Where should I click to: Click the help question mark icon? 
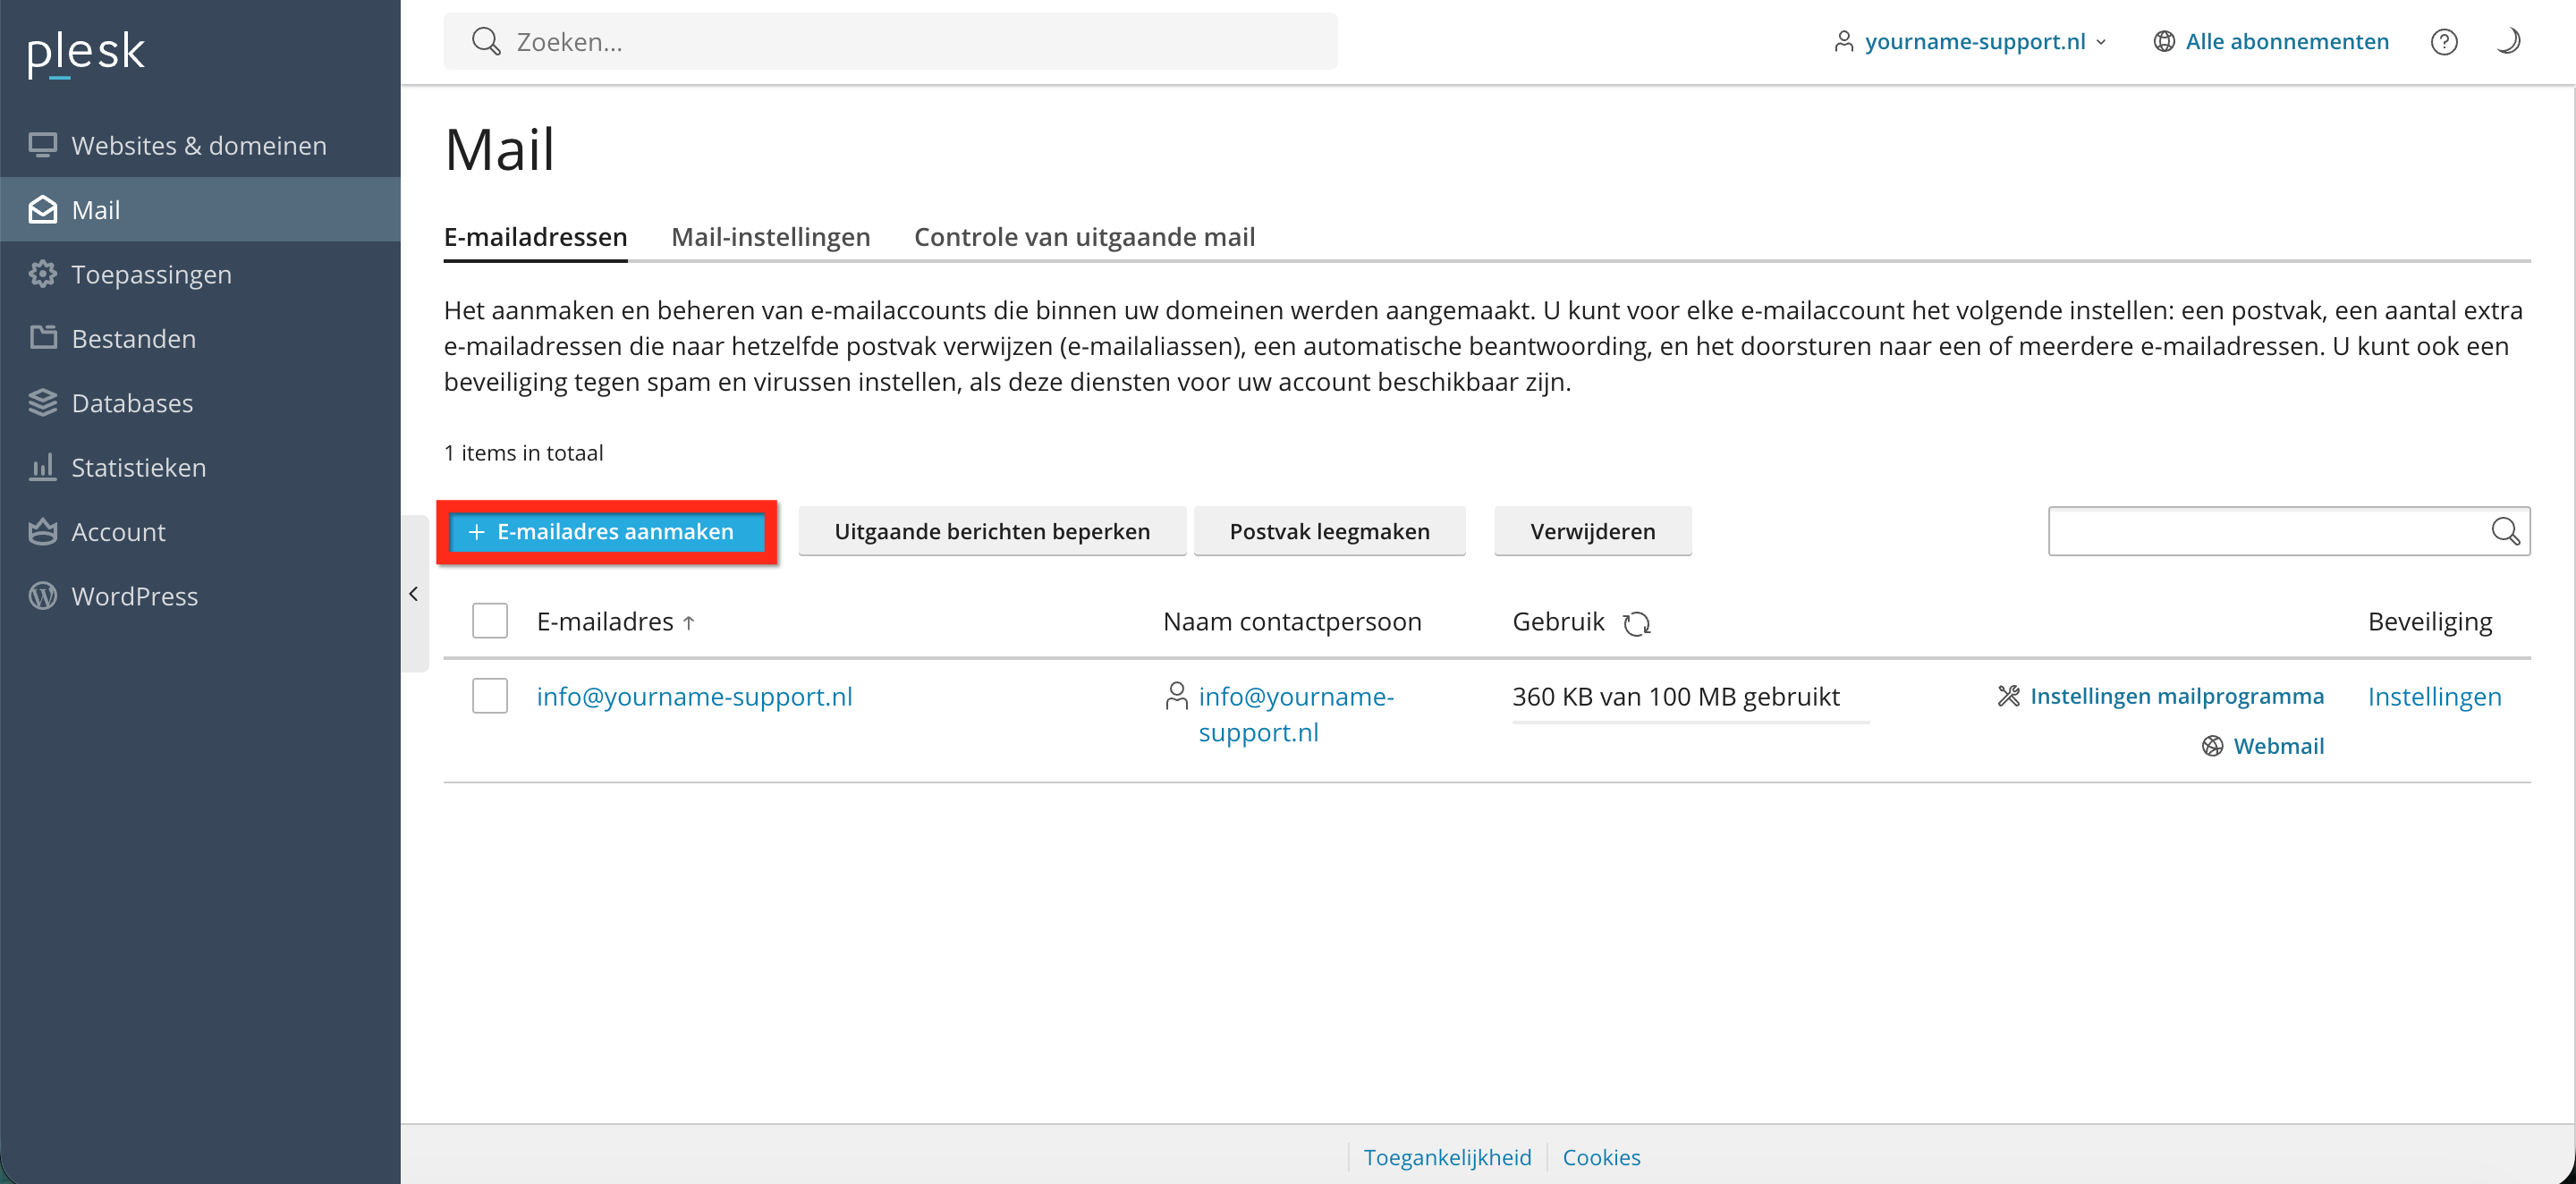[2443, 42]
